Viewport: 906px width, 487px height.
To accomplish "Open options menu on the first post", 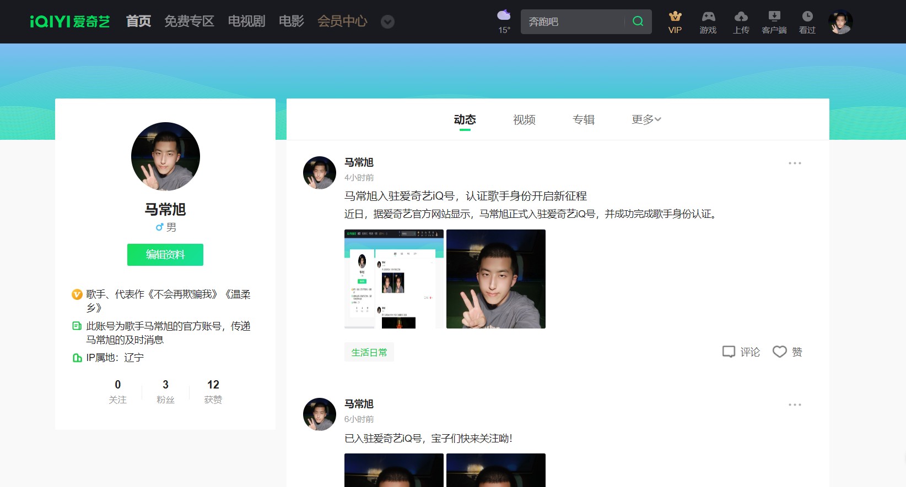I will [x=795, y=163].
